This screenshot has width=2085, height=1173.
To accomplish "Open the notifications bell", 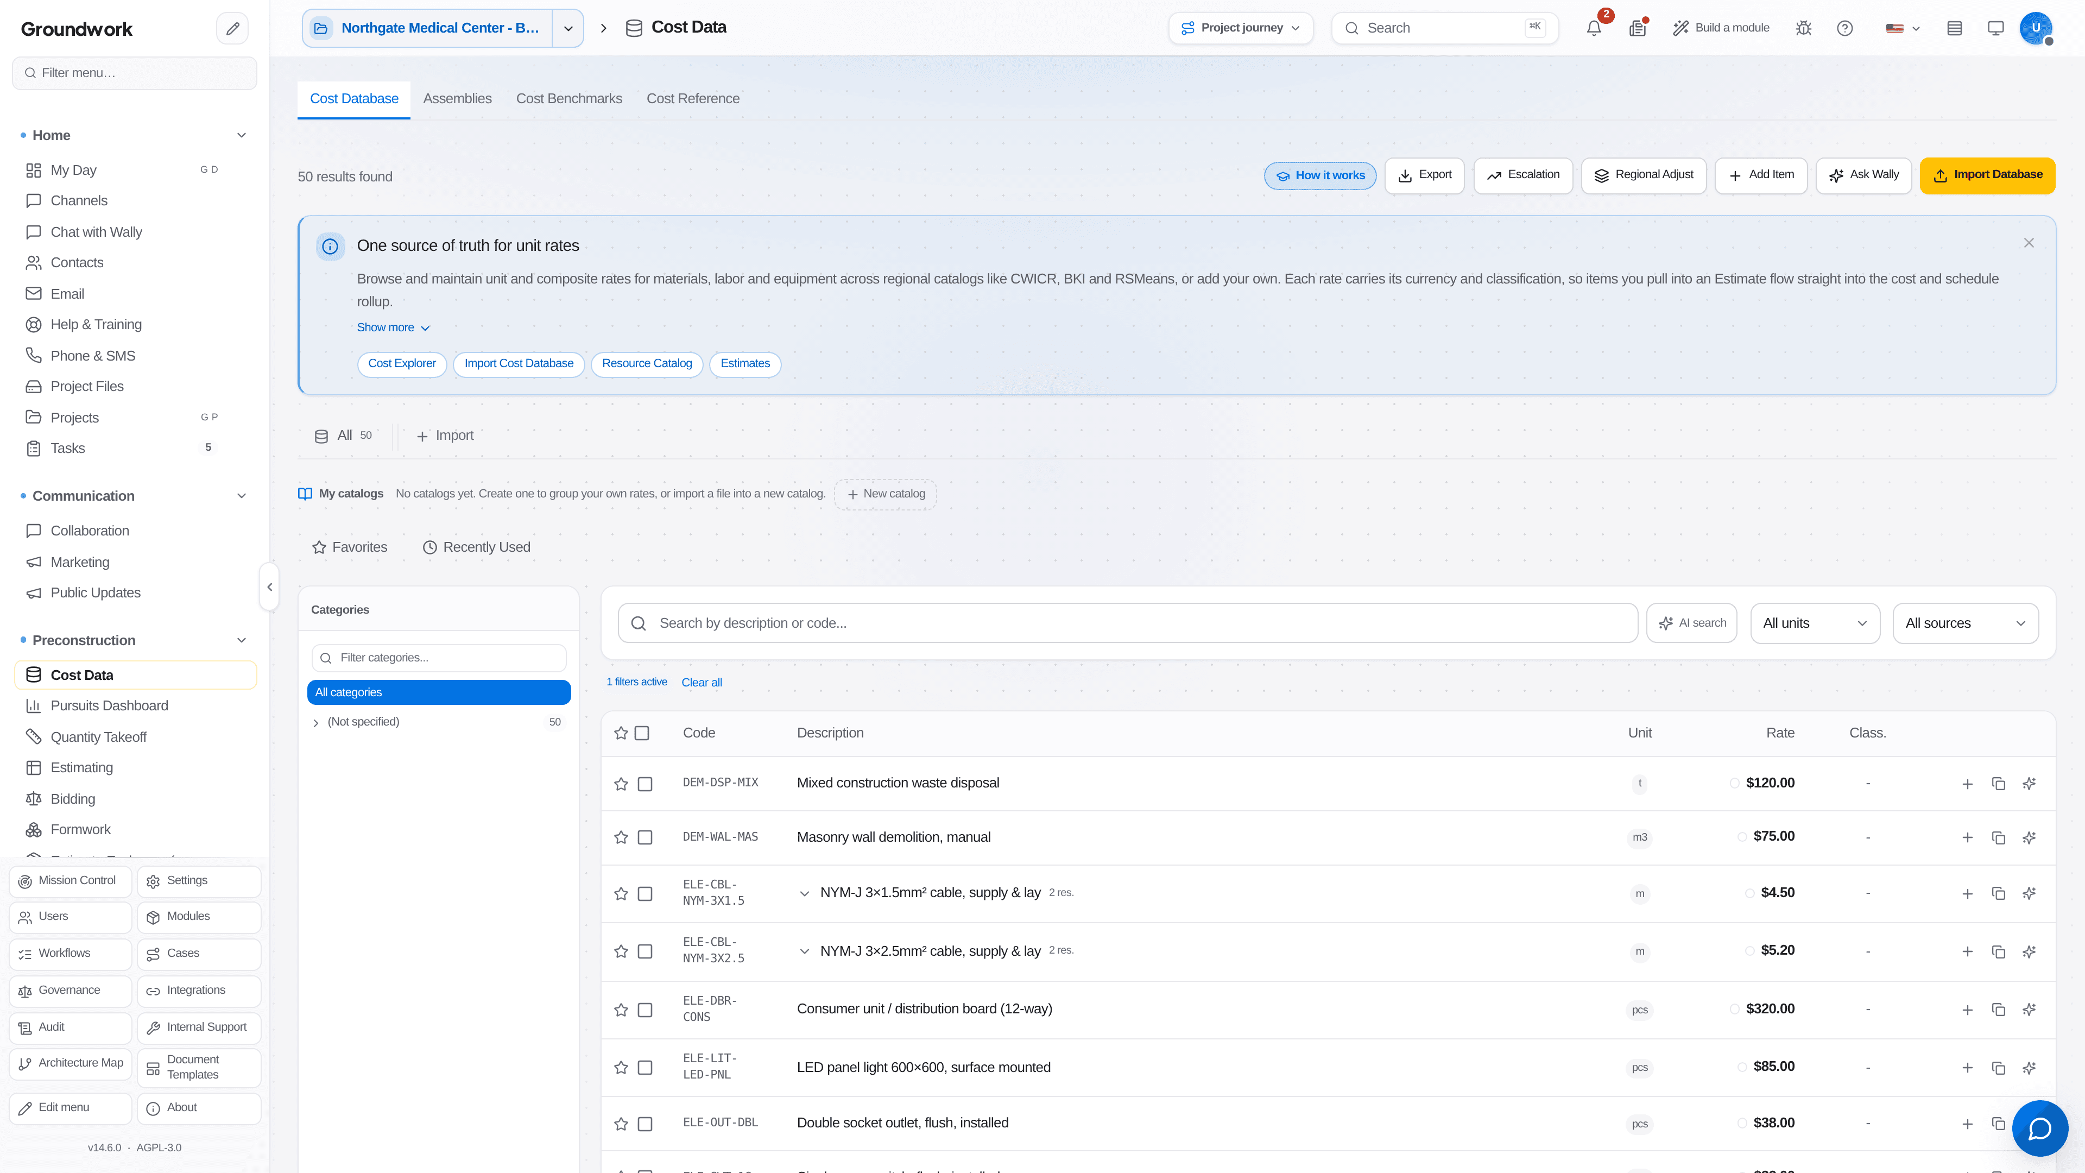I will [x=1594, y=28].
